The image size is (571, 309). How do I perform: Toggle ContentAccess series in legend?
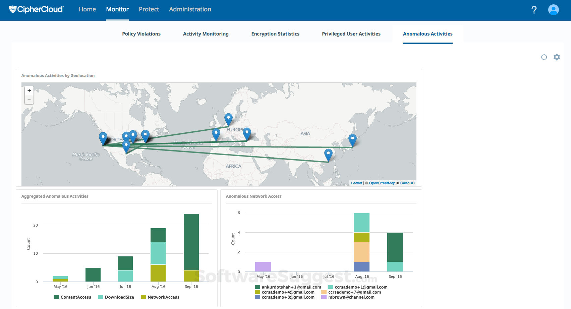pos(72,297)
